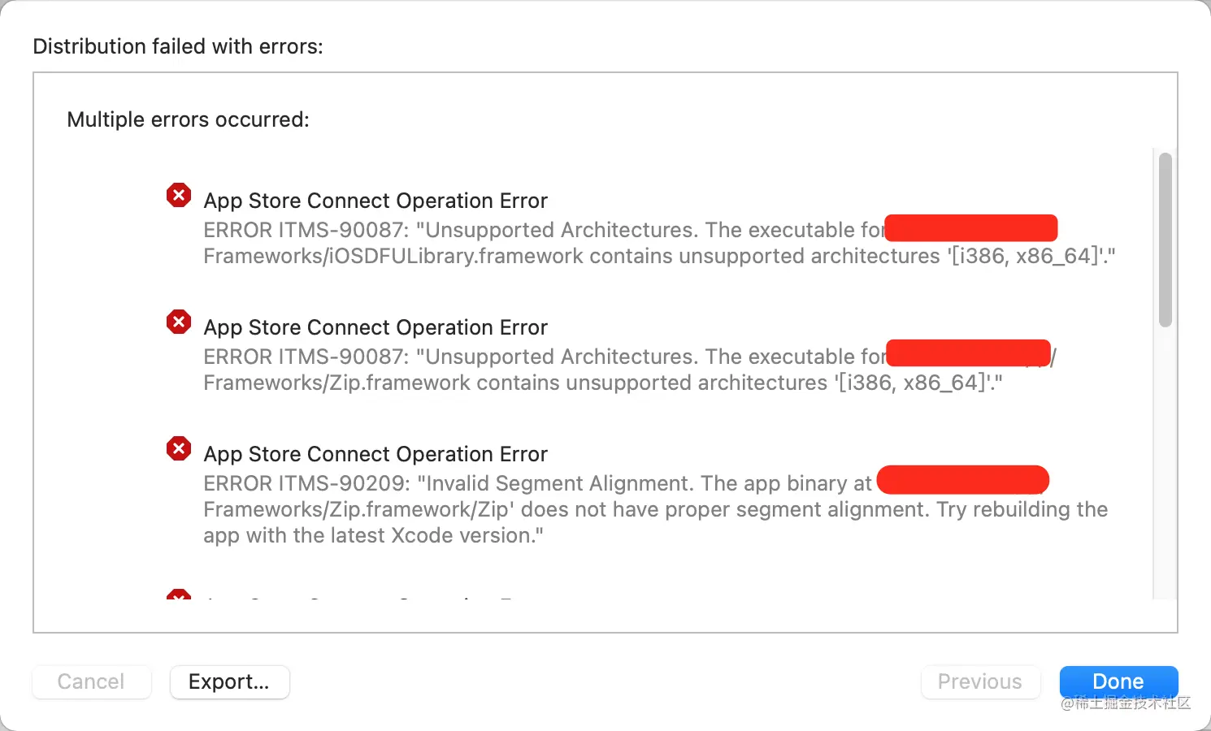This screenshot has height=731, width=1211.
Task: Click the red error icon beside the iOSDFULibrary error
Action: tap(179, 195)
